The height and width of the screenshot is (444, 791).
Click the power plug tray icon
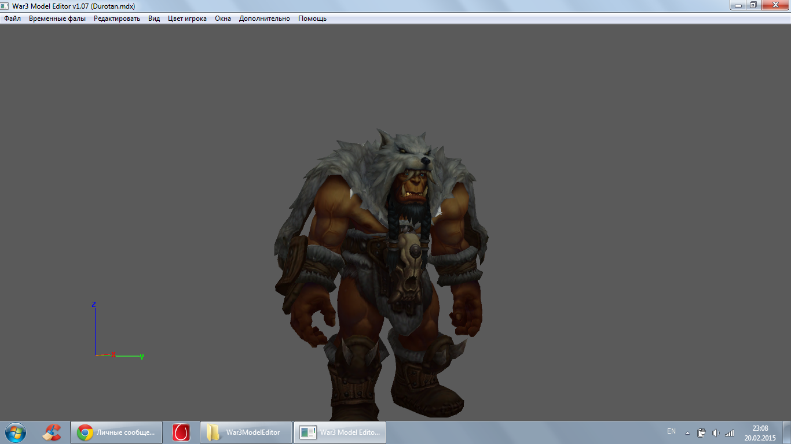(x=701, y=432)
